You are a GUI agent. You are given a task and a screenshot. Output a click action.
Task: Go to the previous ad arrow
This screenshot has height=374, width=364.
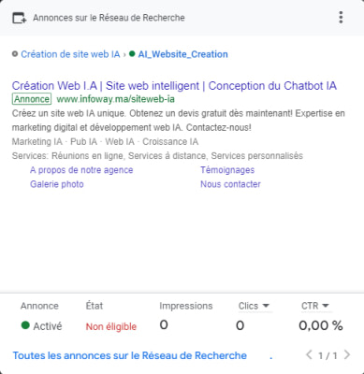[309, 354]
